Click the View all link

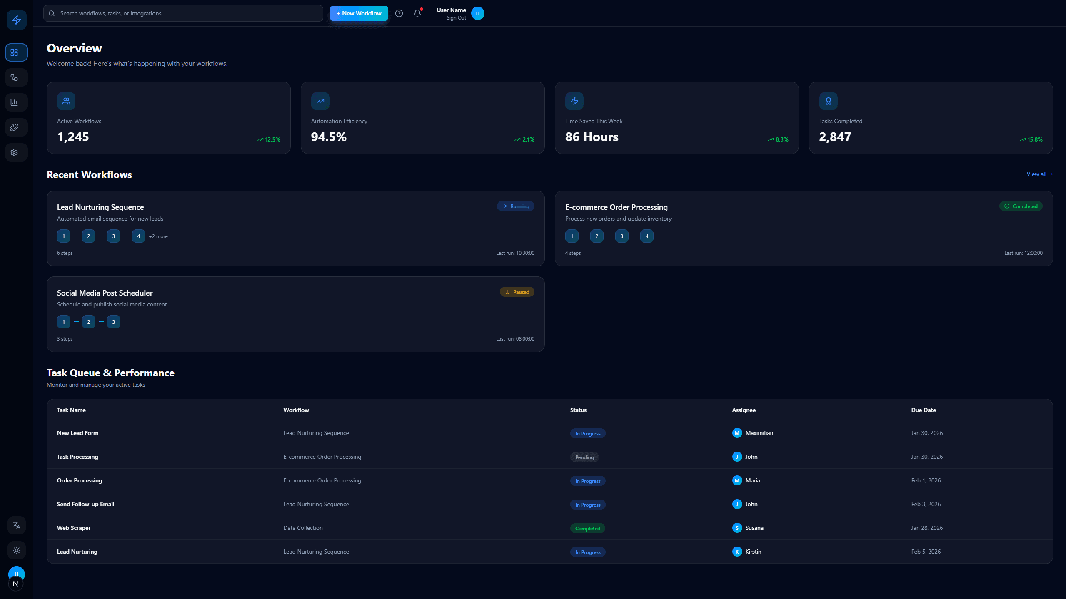tap(1039, 174)
